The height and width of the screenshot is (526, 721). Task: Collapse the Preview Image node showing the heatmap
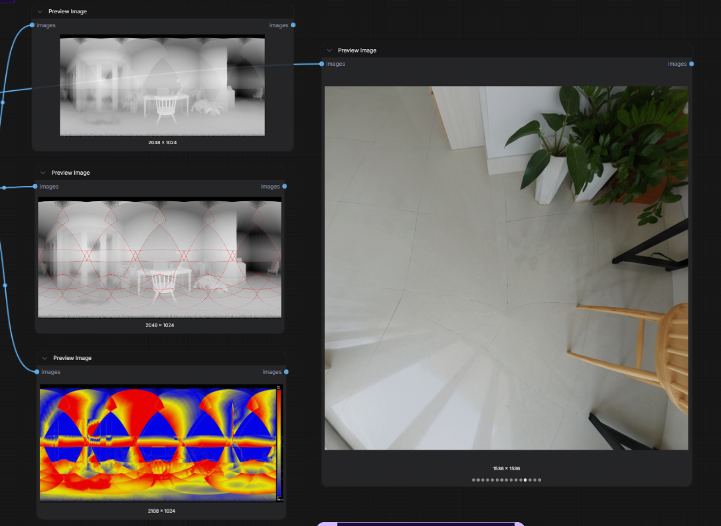[x=44, y=358]
